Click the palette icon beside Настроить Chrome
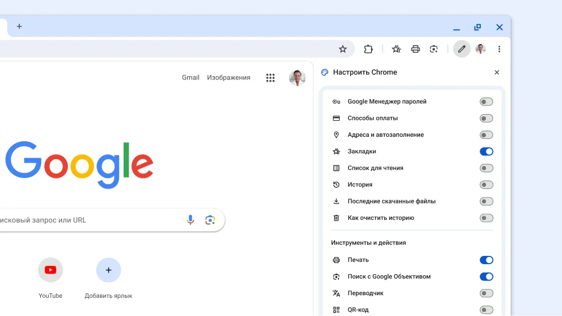562x316 pixels. point(325,72)
